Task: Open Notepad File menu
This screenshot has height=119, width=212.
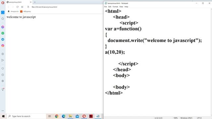Action: 105,7
